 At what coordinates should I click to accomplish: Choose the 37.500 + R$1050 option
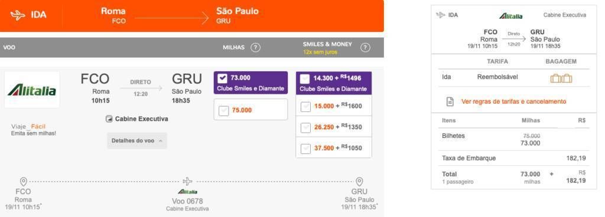tap(305, 148)
